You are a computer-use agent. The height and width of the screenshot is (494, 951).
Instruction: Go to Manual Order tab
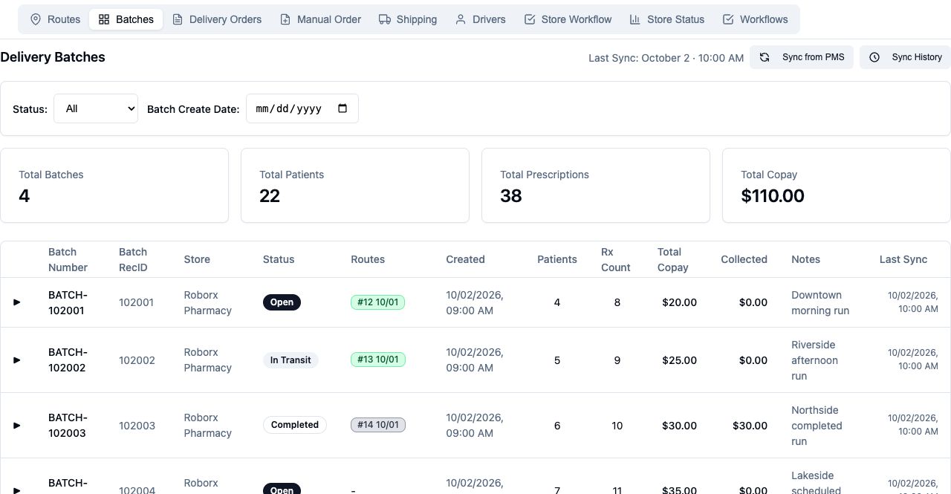(320, 19)
